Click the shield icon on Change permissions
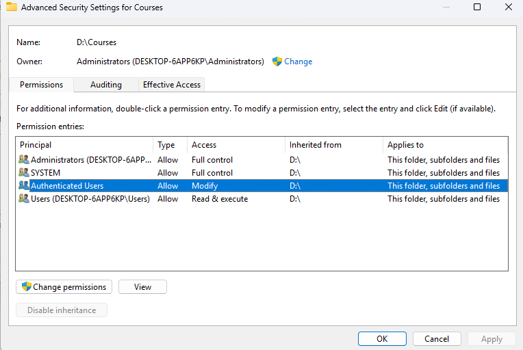 click(27, 287)
